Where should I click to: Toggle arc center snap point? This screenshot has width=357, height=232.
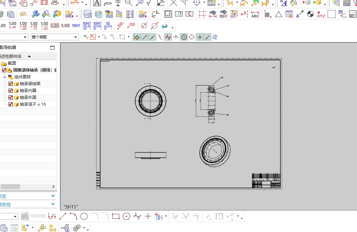(x=184, y=37)
